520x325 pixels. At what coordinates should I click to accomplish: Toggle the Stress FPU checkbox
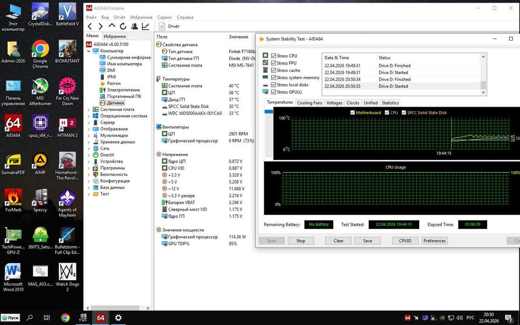(x=274, y=63)
